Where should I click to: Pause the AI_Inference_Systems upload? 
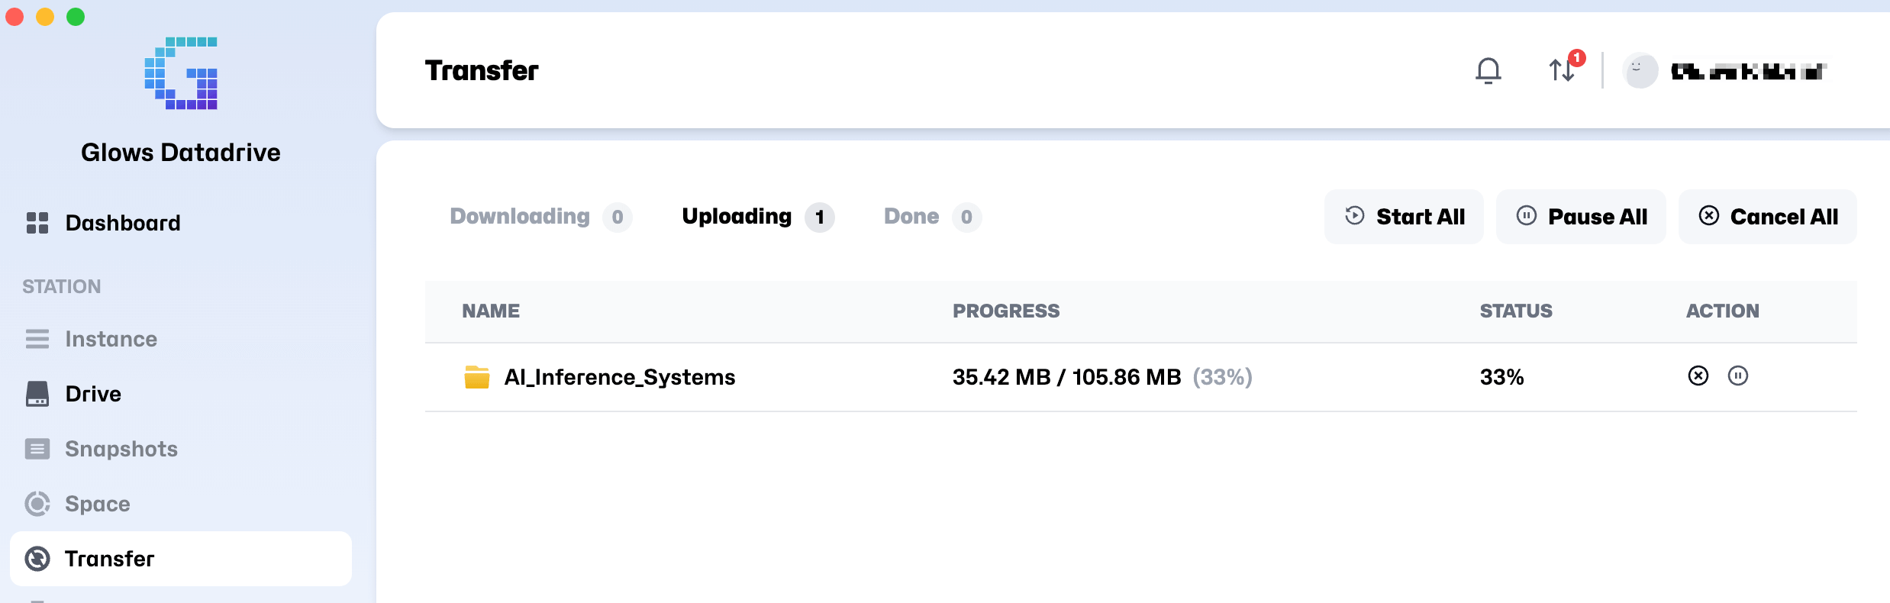click(x=1738, y=376)
